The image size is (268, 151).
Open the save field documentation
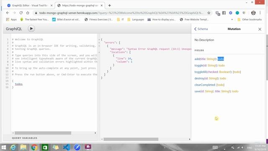coord(197,91)
